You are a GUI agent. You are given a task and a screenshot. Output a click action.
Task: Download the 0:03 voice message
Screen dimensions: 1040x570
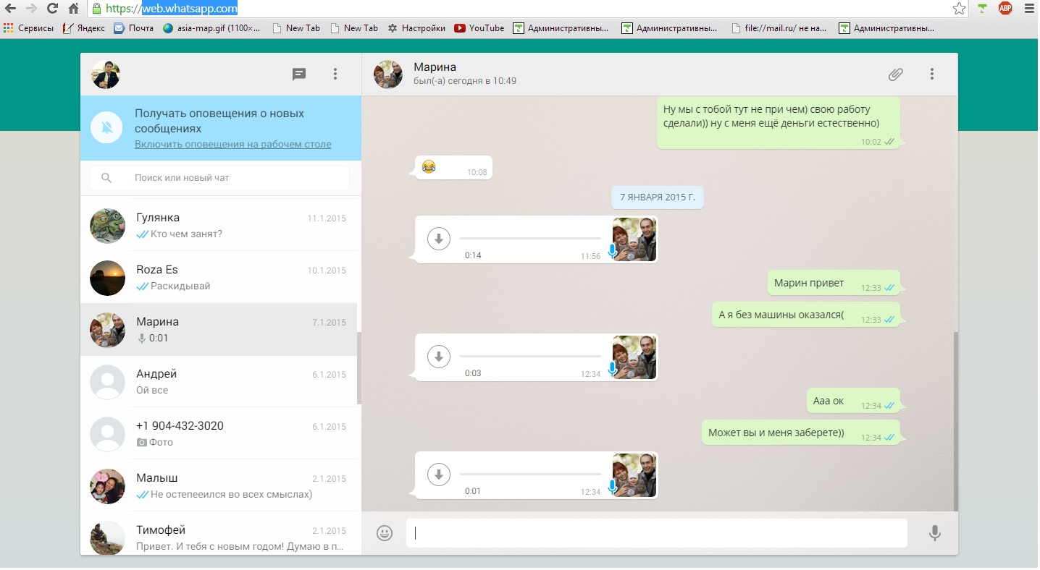(439, 356)
